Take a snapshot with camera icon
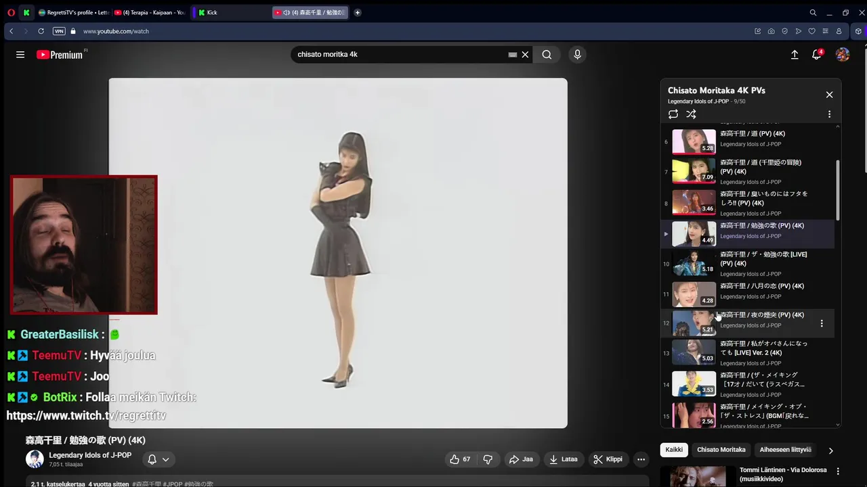 tap(771, 31)
